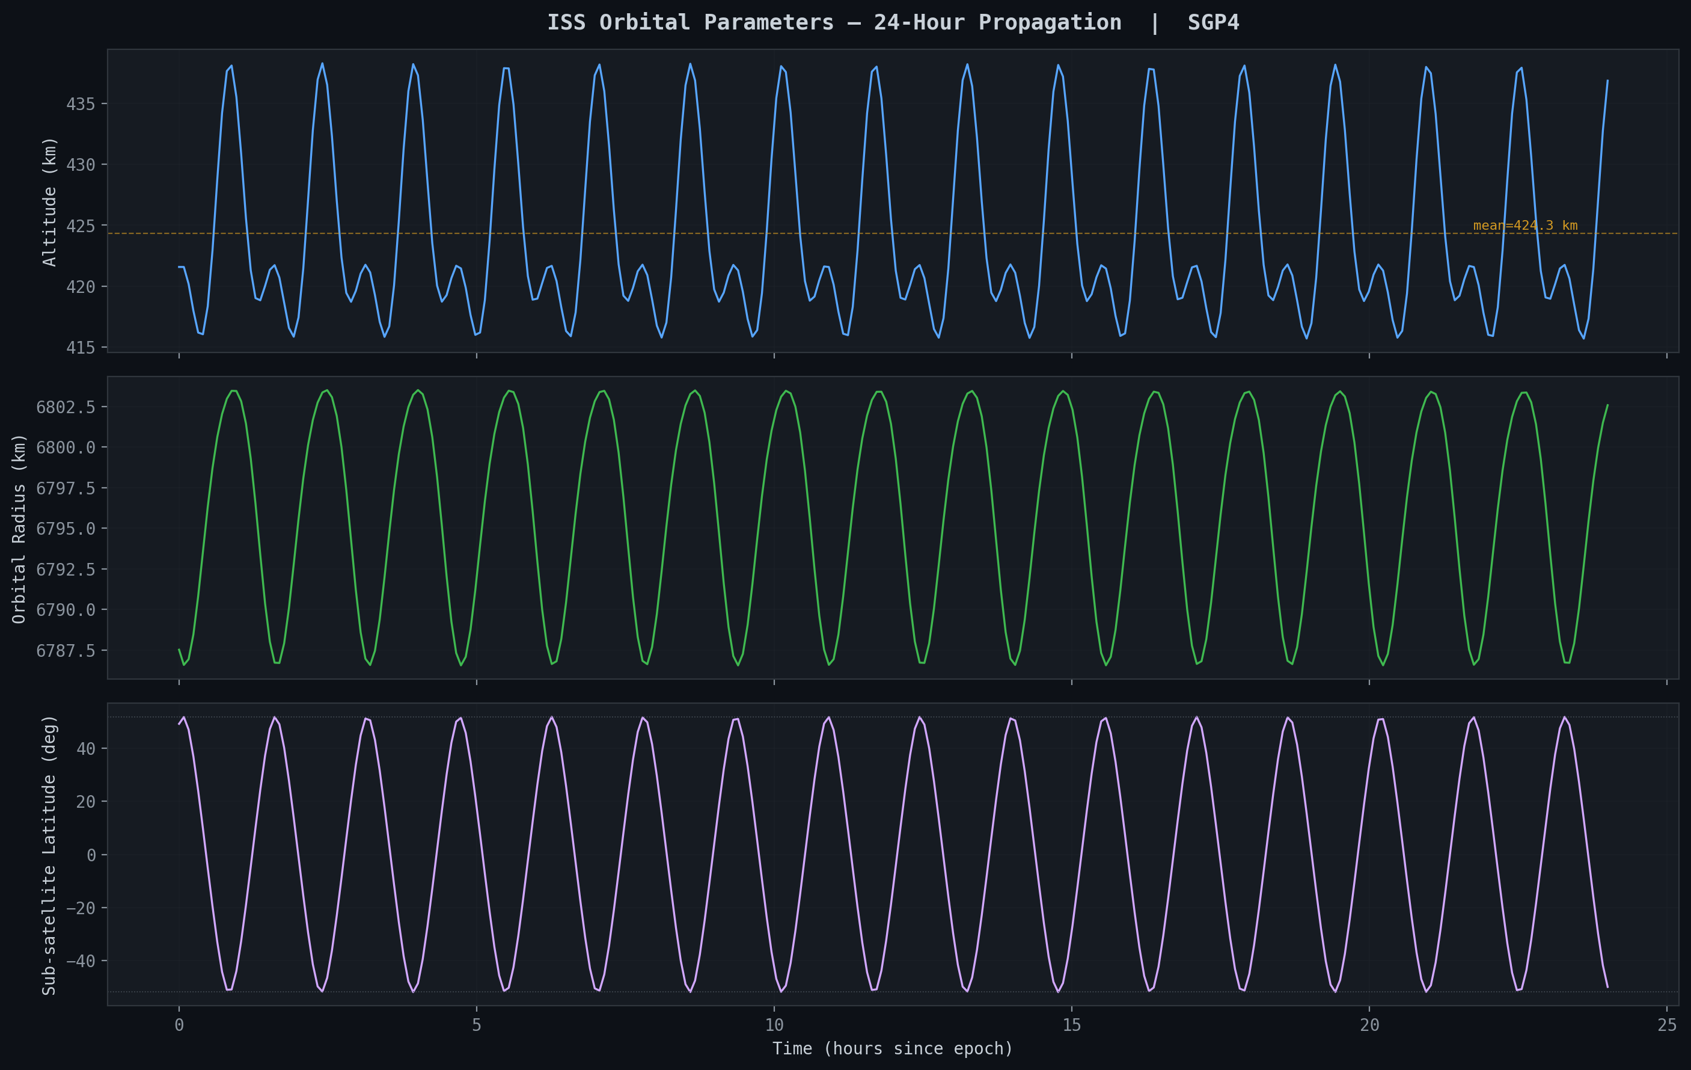Click the 40 latitude tick label
Image resolution: width=1691 pixels, height=1070 pixels.
point(86,749)
